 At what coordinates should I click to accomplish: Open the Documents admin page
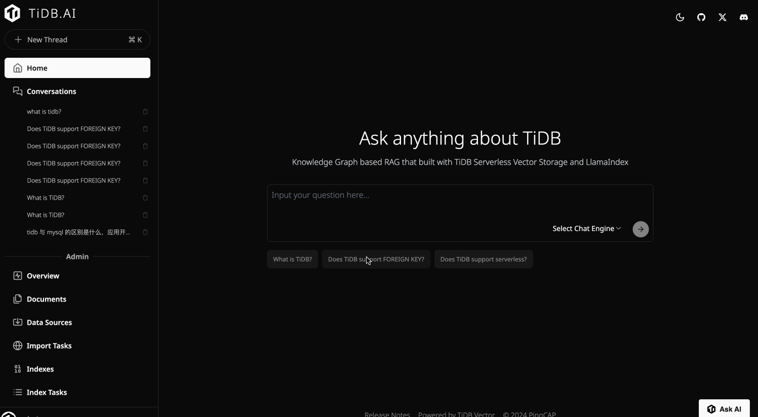pos(46,299)
